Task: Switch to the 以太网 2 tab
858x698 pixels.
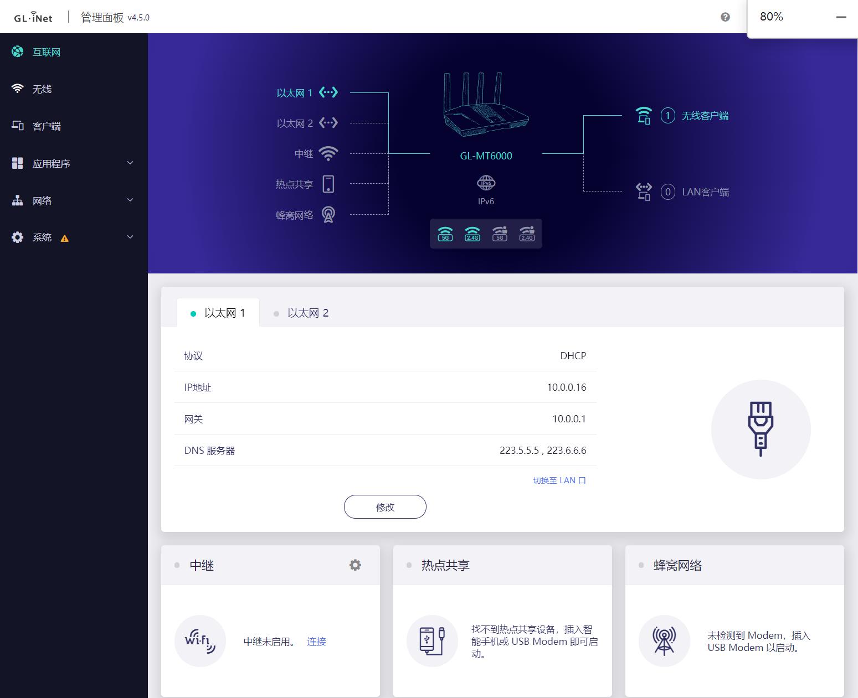Action: 307,312
